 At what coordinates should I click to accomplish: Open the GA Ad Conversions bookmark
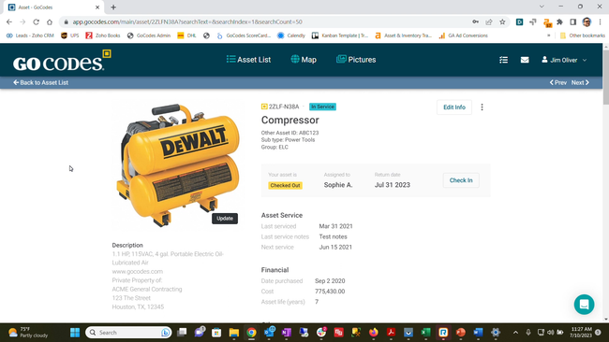(463, 36)
